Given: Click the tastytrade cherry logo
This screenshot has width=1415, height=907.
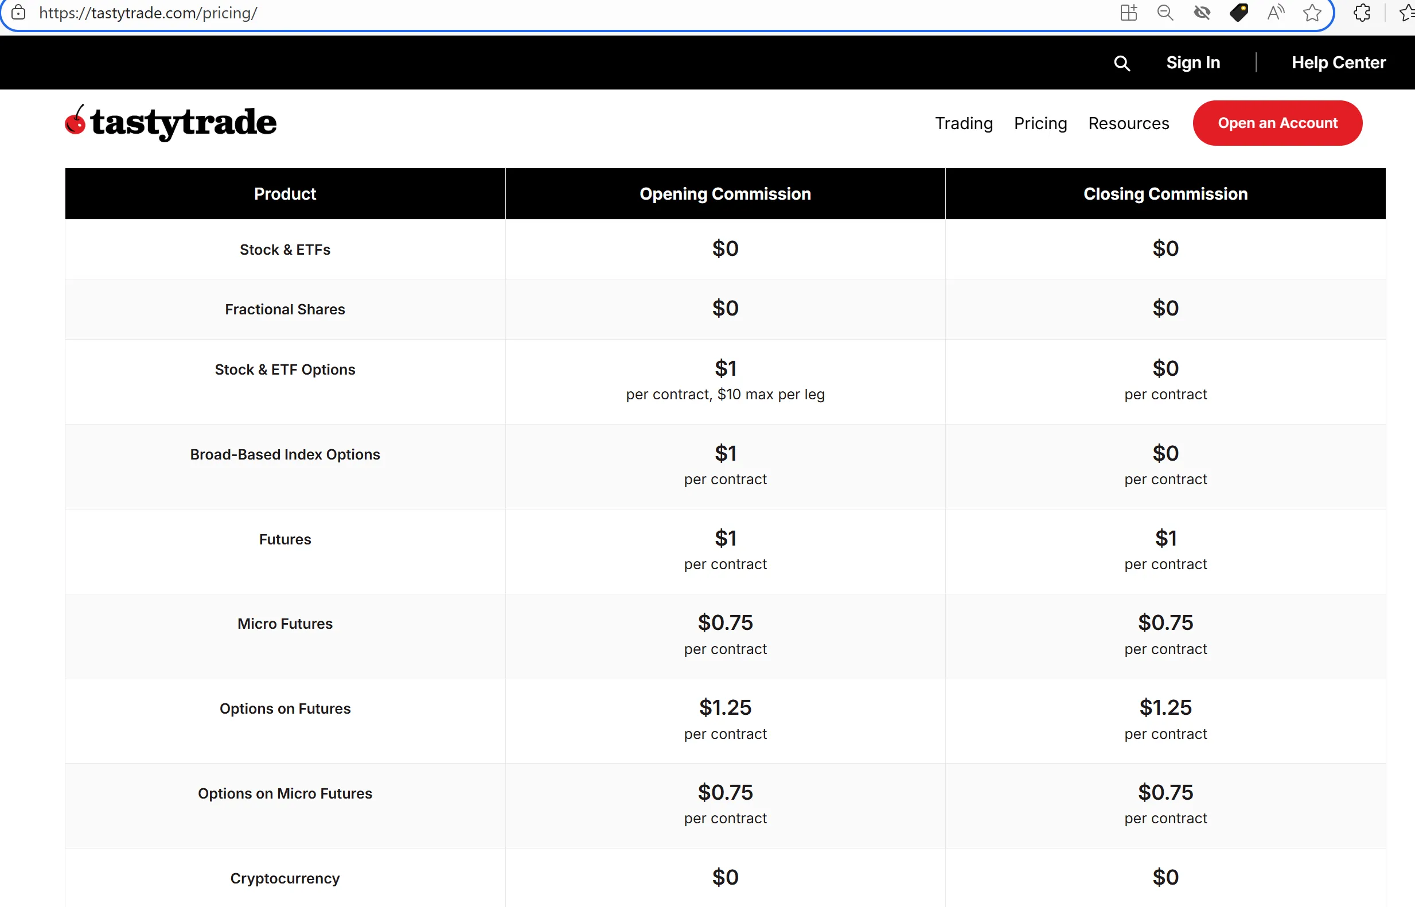Looking at the screenshot, I should click(170, 123).
